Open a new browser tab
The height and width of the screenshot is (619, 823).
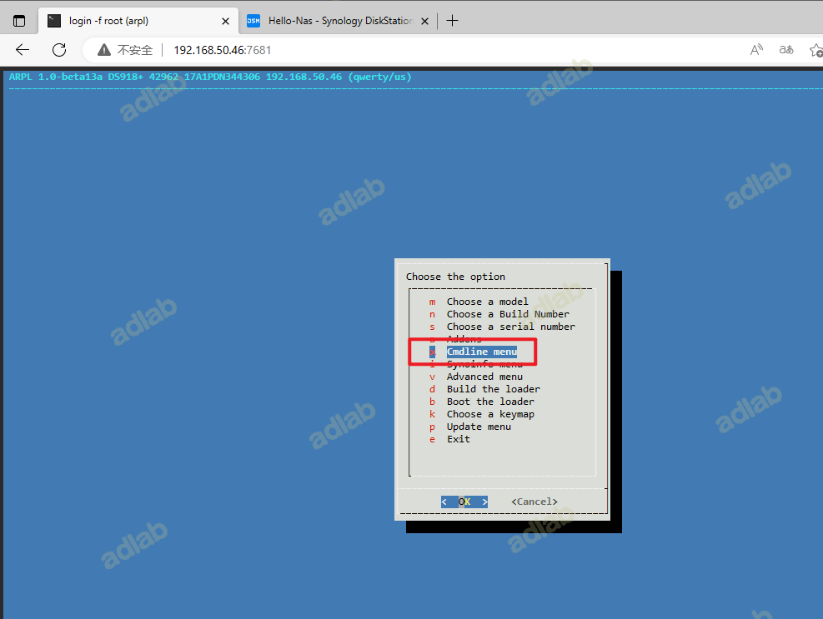point(452,21)
